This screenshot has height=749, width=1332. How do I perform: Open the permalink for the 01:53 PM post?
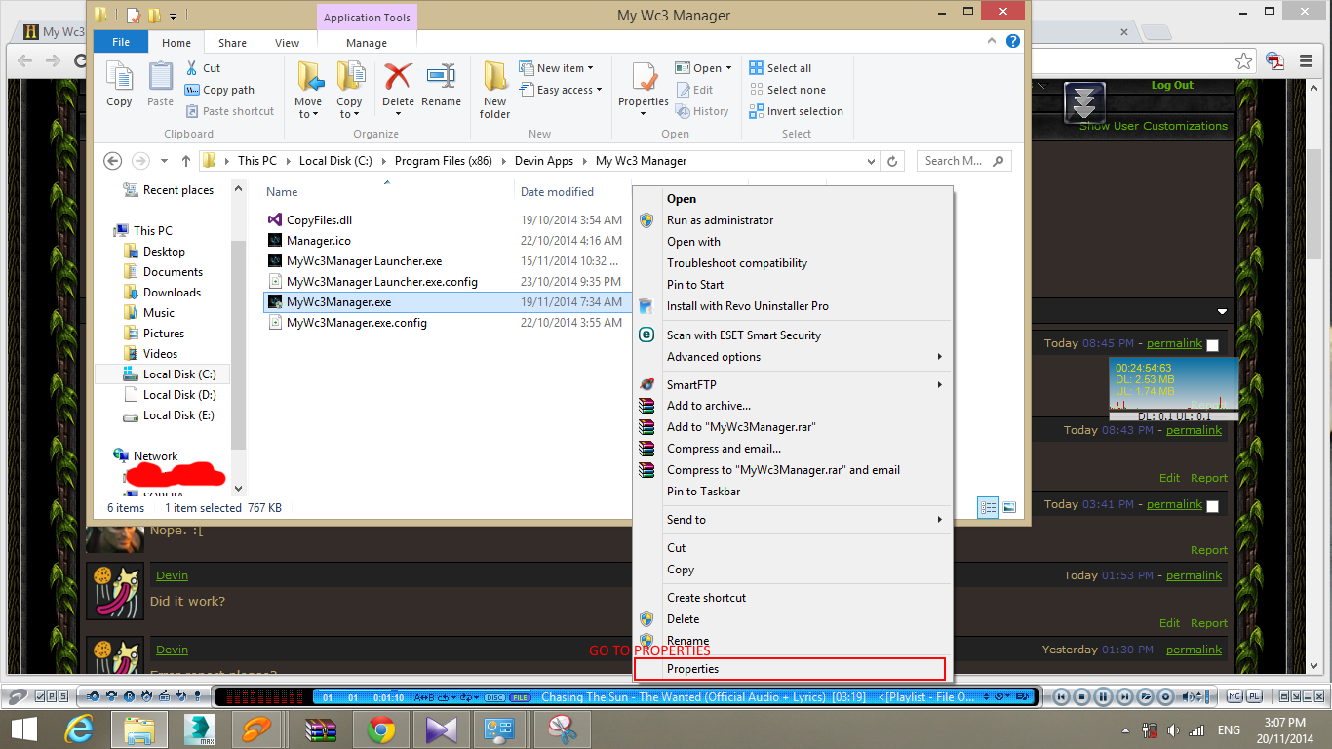click(x=1194, y=575)
